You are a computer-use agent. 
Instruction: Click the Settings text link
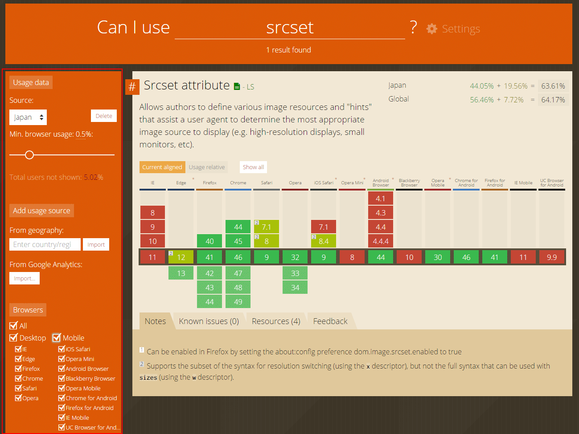(461, 29)
